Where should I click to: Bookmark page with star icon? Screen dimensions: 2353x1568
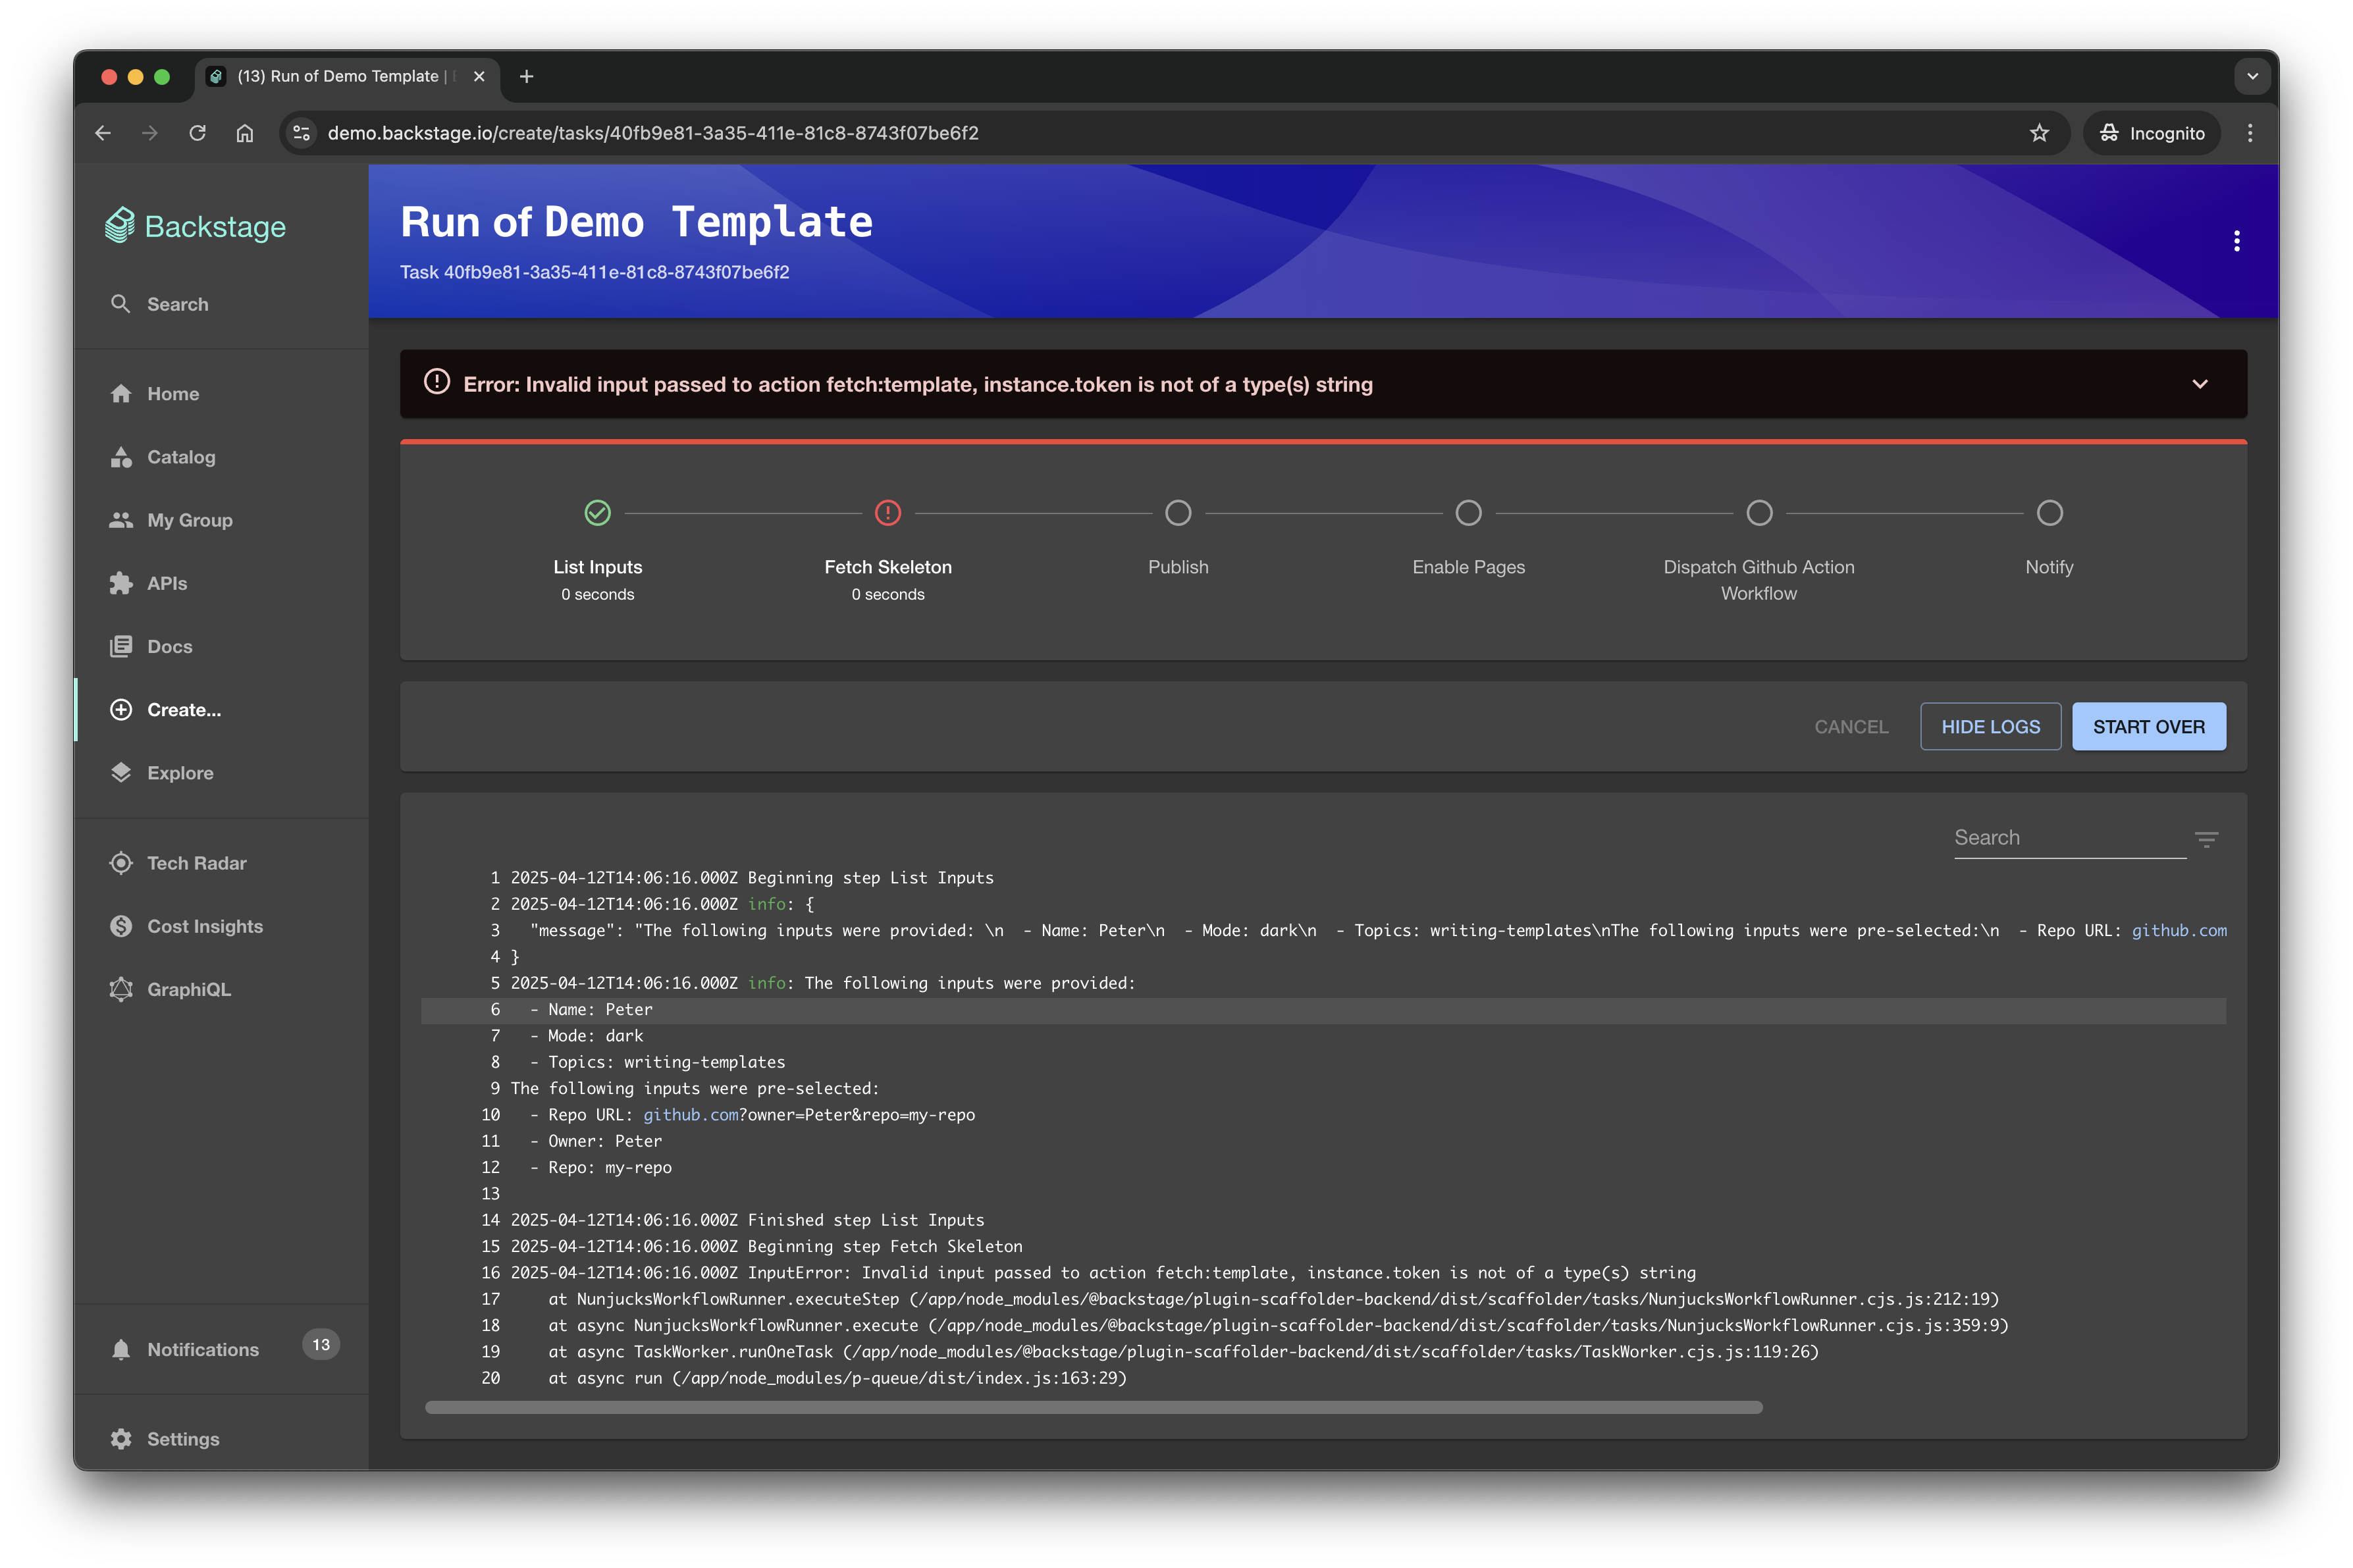[2039, 133]
